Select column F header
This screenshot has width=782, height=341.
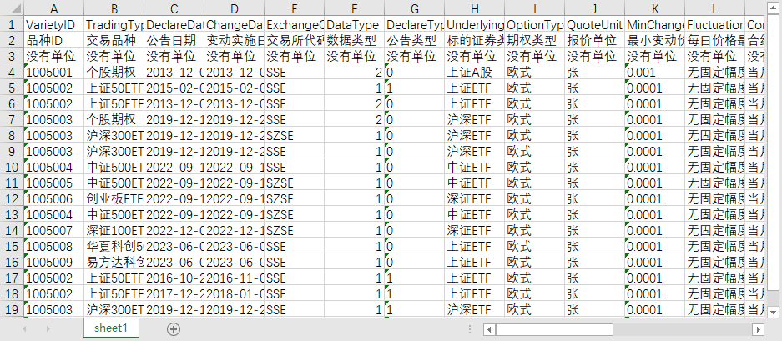(355, 8)
